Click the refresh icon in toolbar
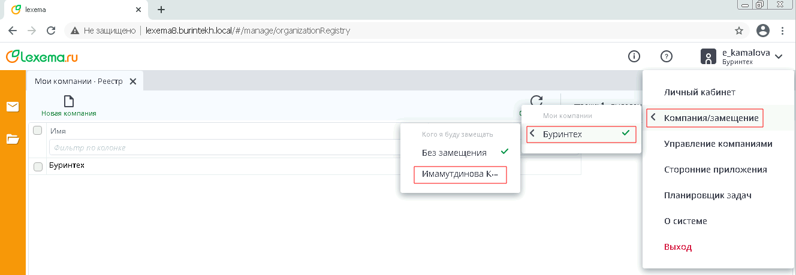 coord(536,101)
